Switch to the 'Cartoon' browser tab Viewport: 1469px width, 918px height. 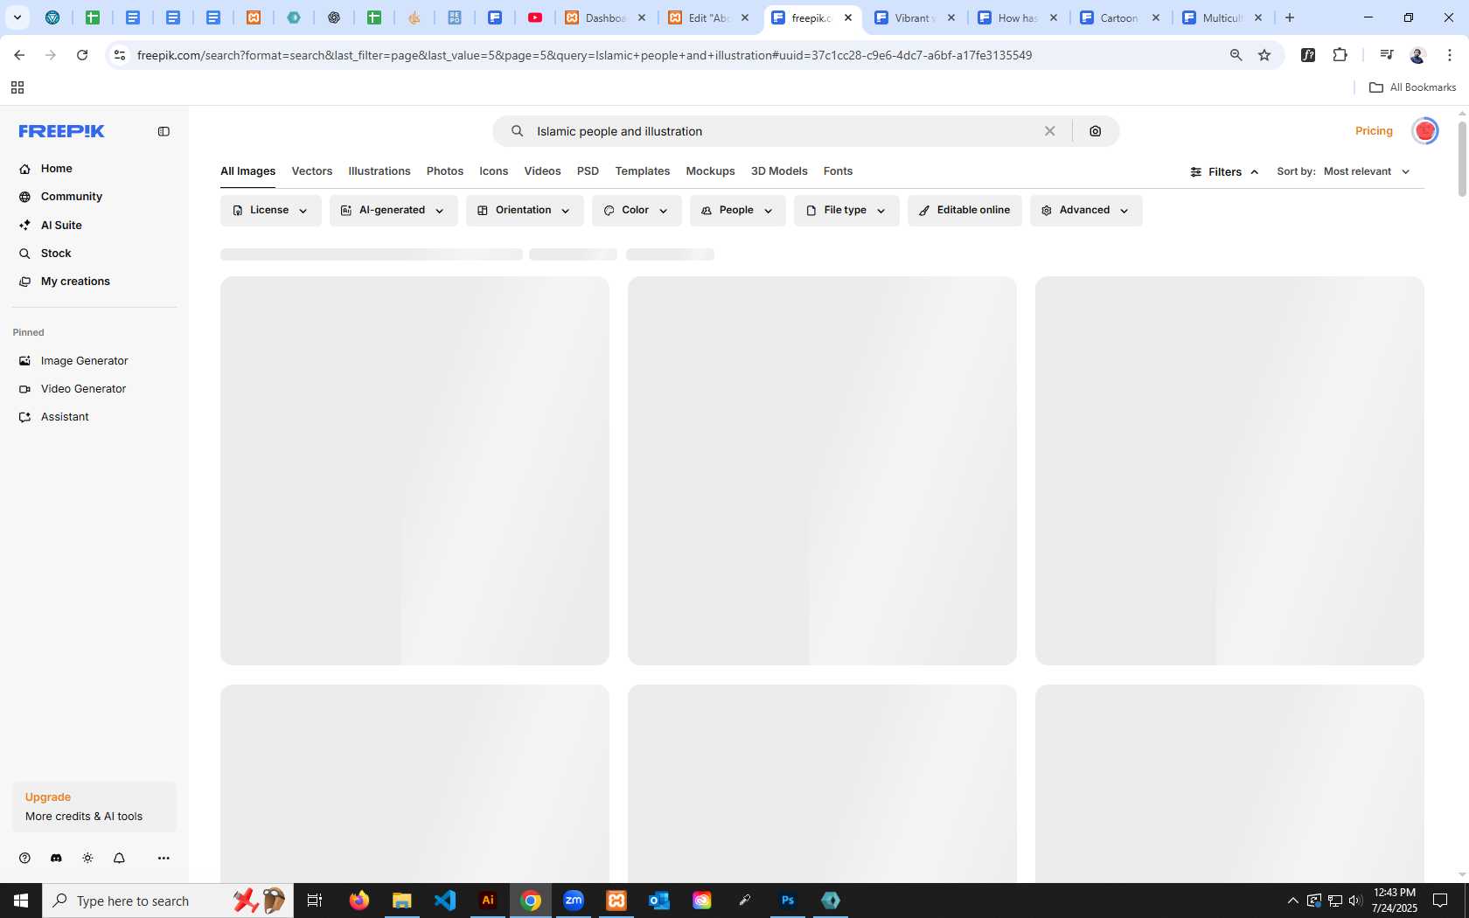point(1120,17)
